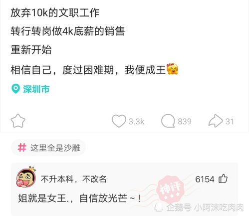Open comments via the speech bubble icon
249x216 pixels.
[168, 121]
